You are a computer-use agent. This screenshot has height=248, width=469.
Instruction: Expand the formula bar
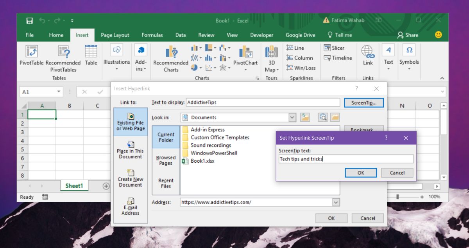point(443,92)
